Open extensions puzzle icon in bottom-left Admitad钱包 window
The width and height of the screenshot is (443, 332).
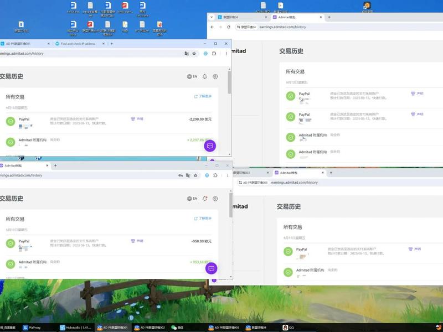215,175
